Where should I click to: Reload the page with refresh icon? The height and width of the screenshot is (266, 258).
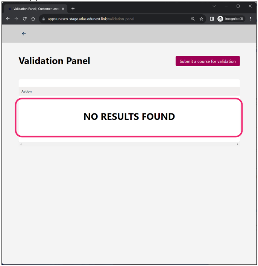coord(25,19)
